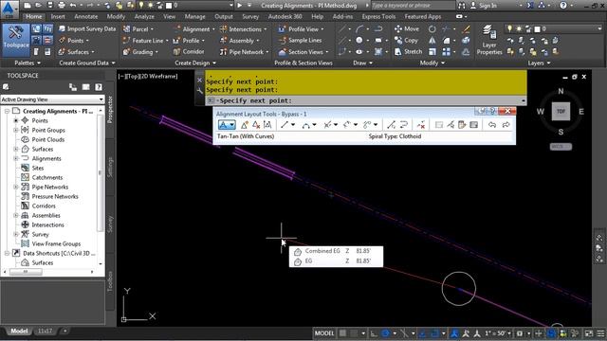Open the Surfaces ribbon dropdown

coord(77,52)
